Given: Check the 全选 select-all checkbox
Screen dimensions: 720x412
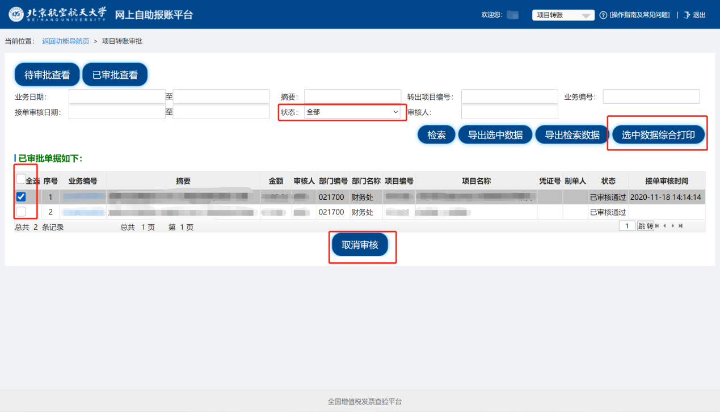Looking at the screenshot, I should pyautogui.click(x=21, y=179).
